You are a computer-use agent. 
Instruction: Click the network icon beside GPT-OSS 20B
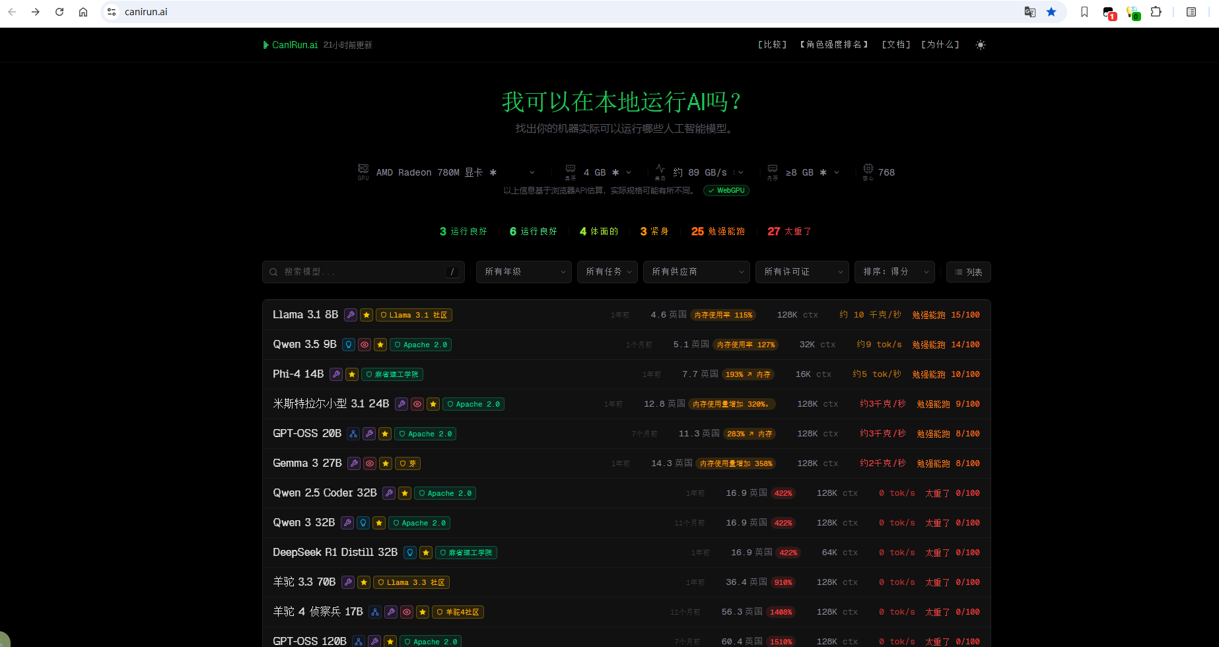(353, 434)
